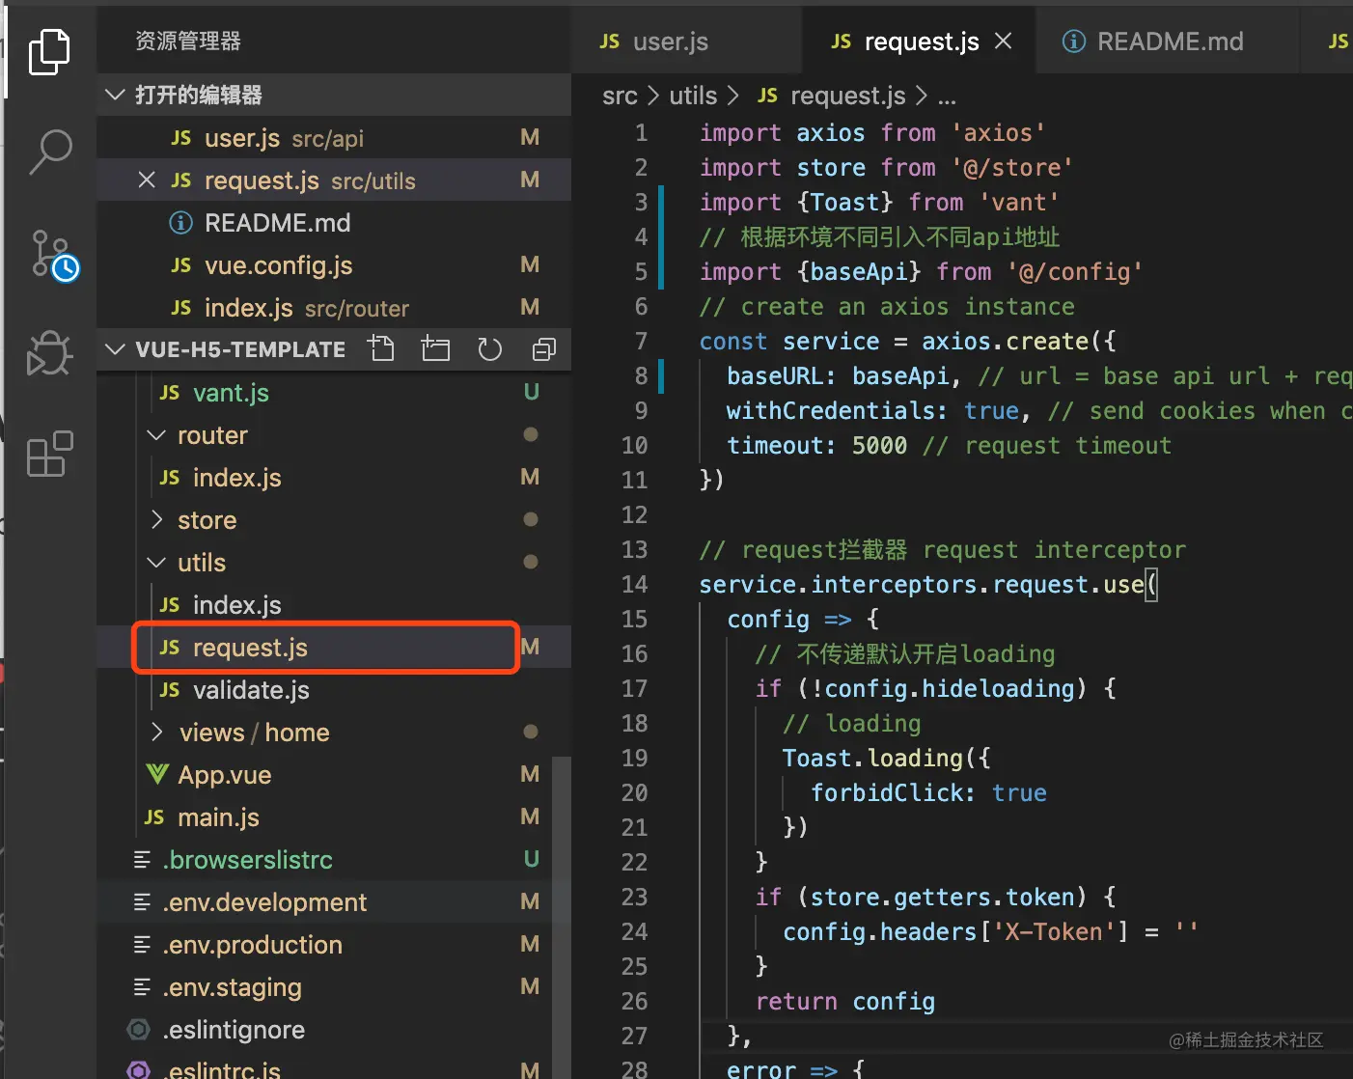Click 'return config' on line 26

tap(844, 1001)
